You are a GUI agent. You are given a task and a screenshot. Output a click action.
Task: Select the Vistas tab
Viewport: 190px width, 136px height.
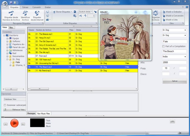point(4,27)
